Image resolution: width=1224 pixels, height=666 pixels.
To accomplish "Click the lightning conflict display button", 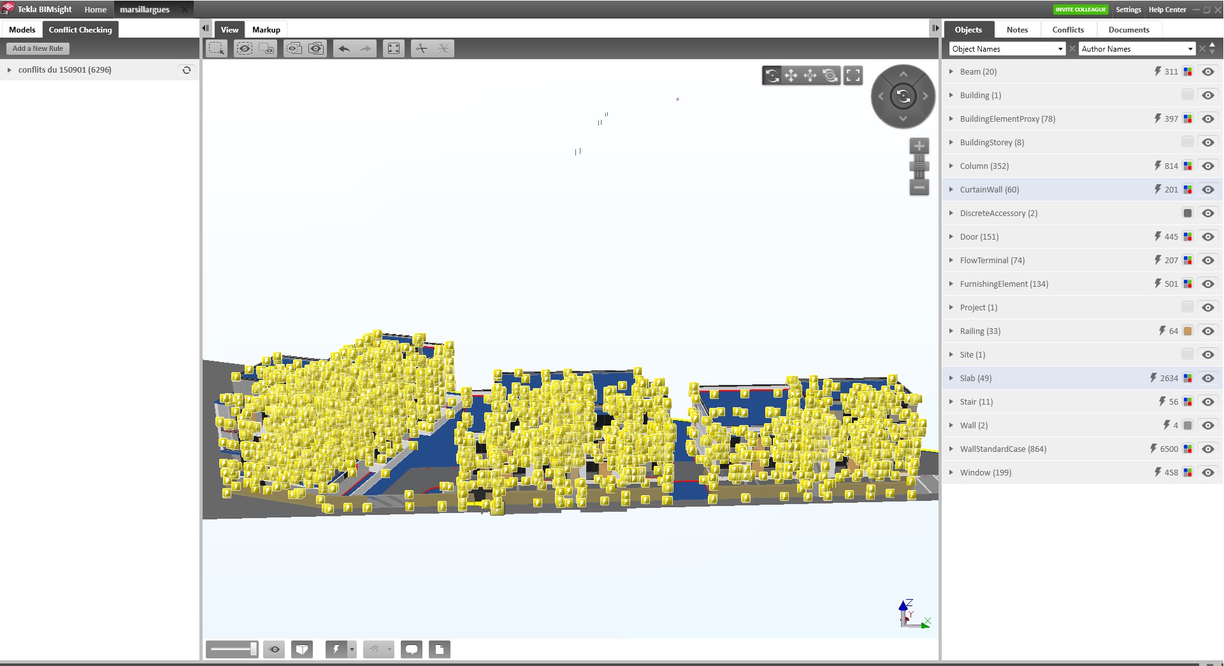I will click(x=336, y=649).
